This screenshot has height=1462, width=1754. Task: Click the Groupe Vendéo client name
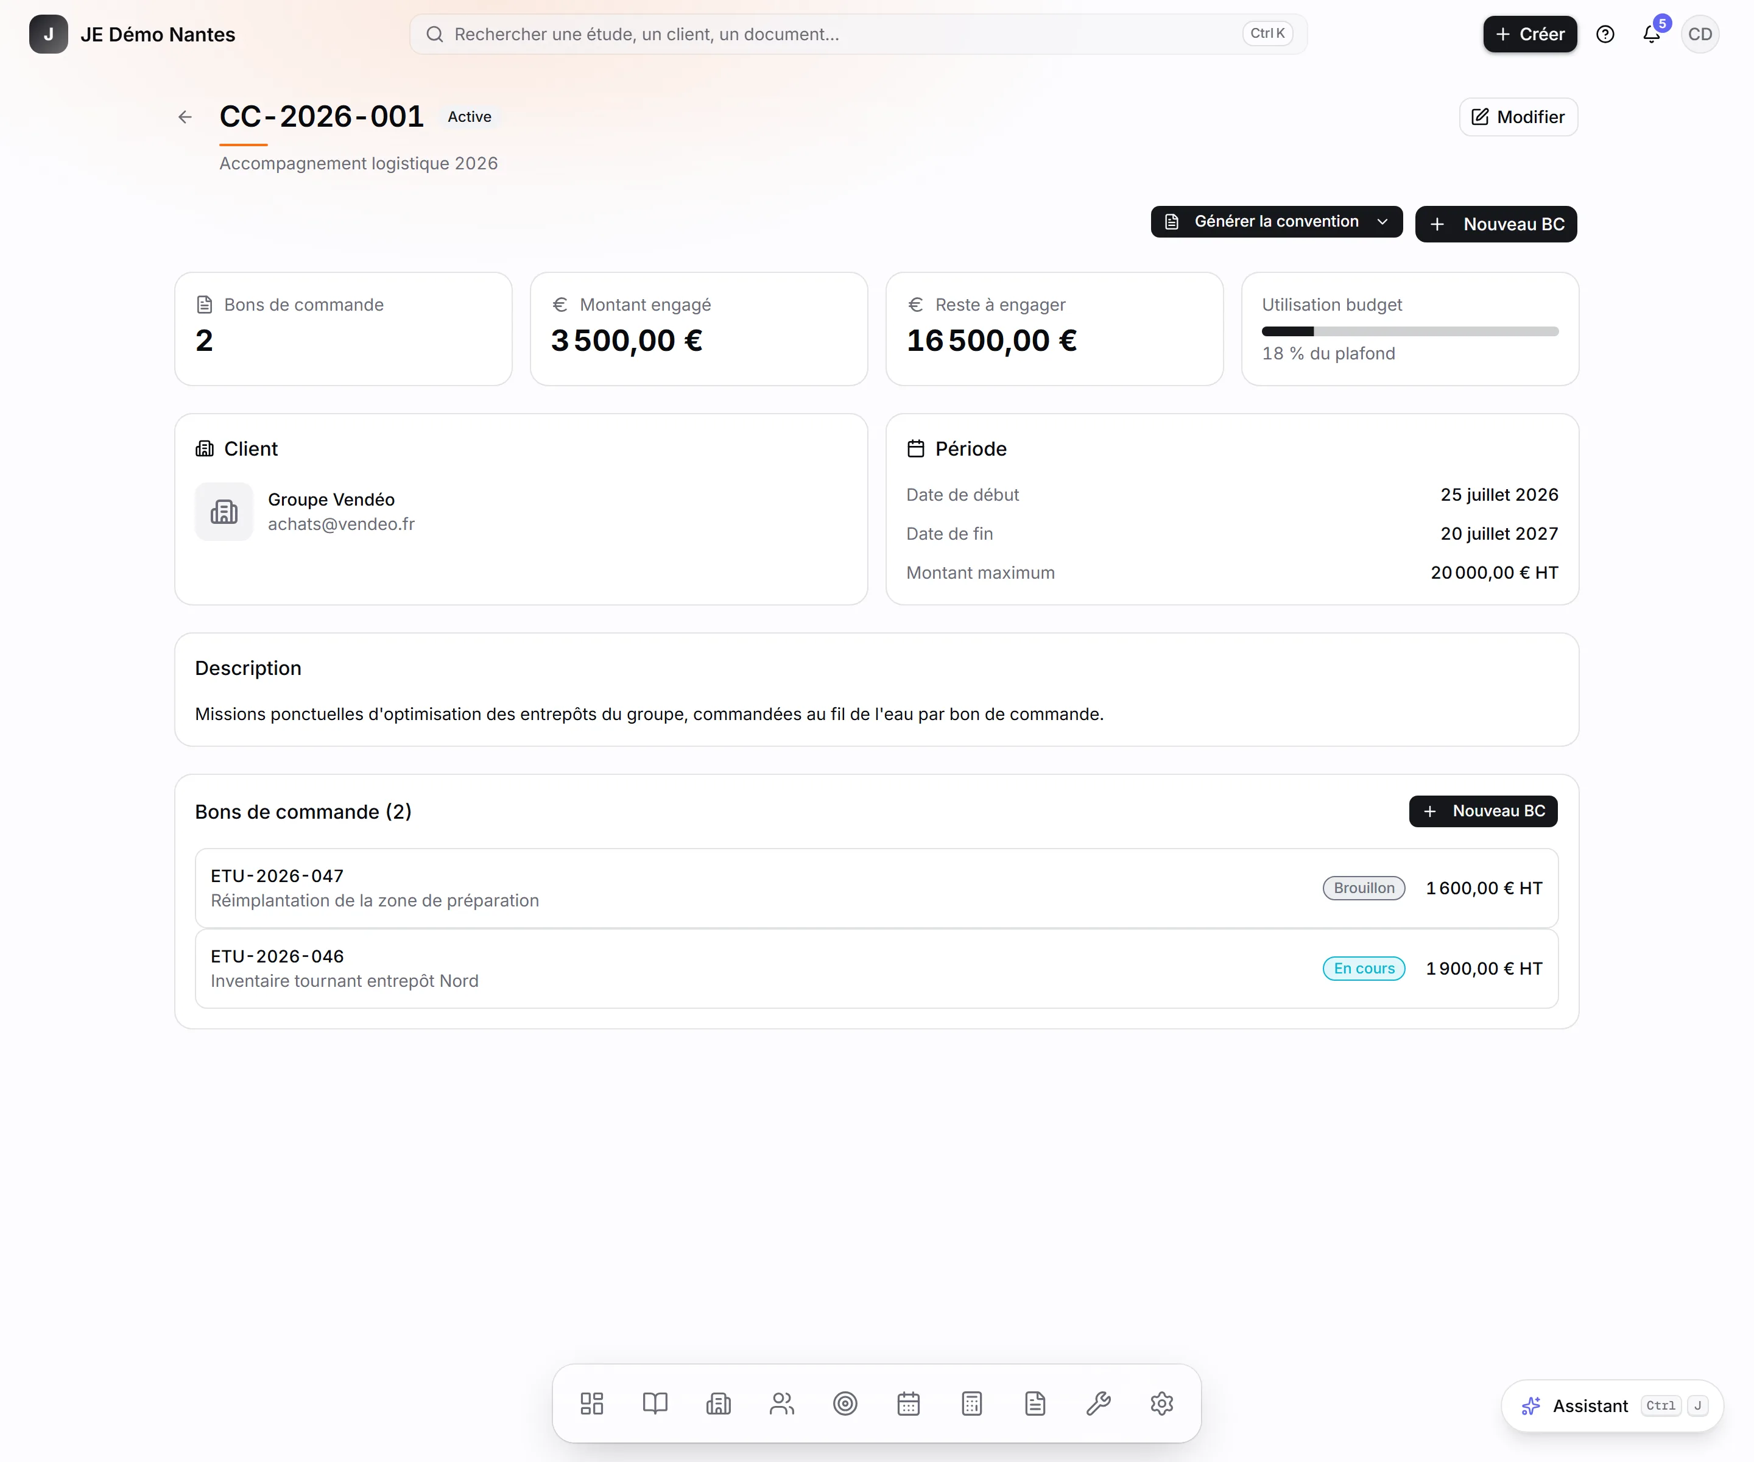331,500
